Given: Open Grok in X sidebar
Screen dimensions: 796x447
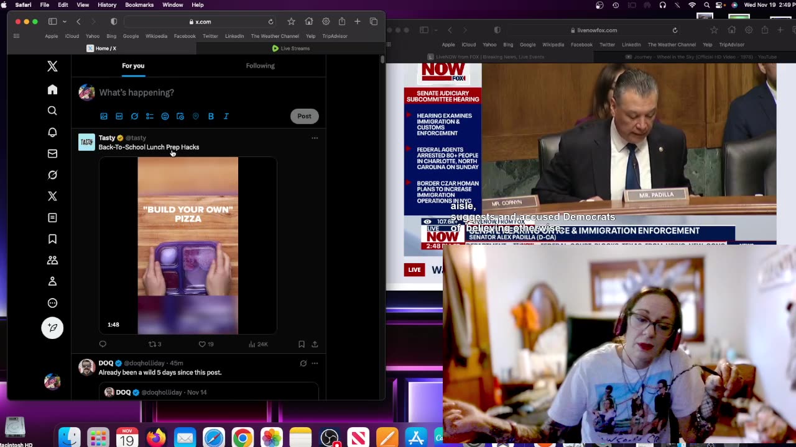Looking at the screenshot, I should 52,175.
